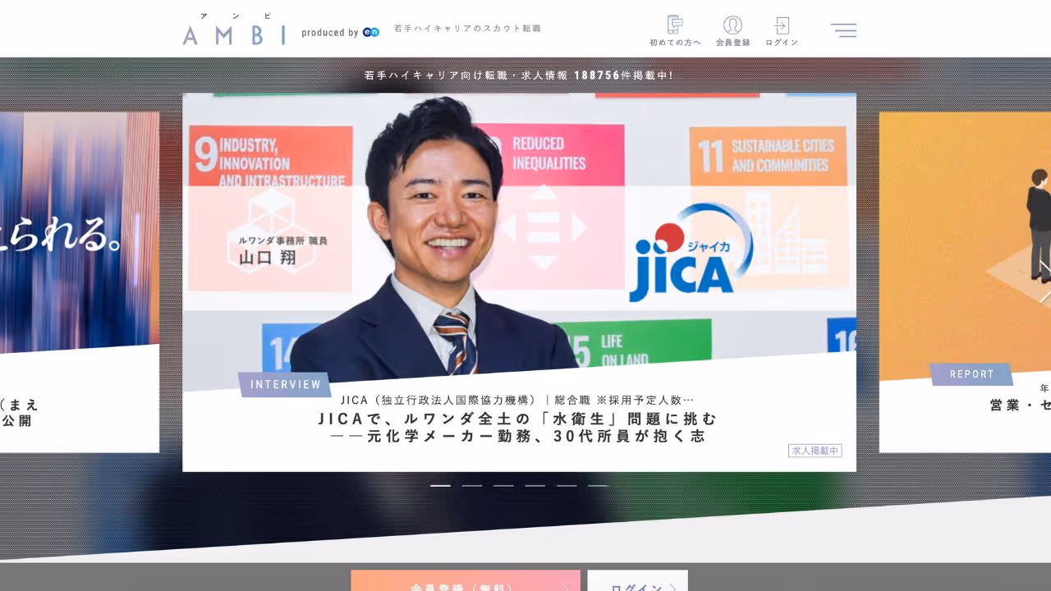The height and width of the screenshot is (591, 1051).
Task: Go to the second carousel slide indicator
Action: (x=472, y=486)
